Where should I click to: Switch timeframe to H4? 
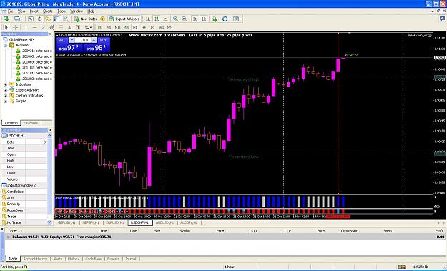click(x=144, y=27)
